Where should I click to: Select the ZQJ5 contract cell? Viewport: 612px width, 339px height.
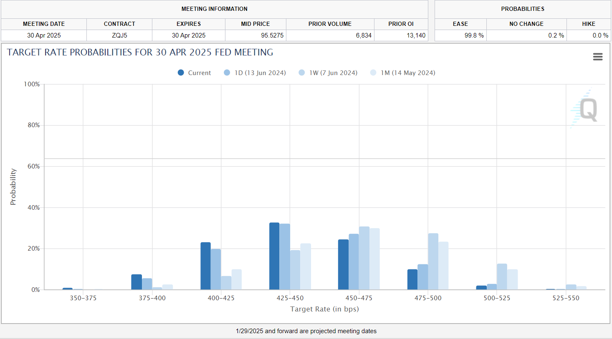pyautogui.click(x=119, y=35)
